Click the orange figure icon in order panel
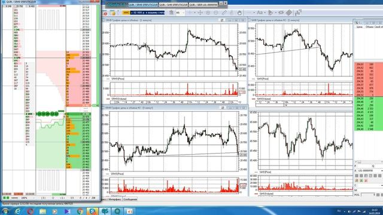The width and height of the screenshot is (383, 215). (357, 180)
